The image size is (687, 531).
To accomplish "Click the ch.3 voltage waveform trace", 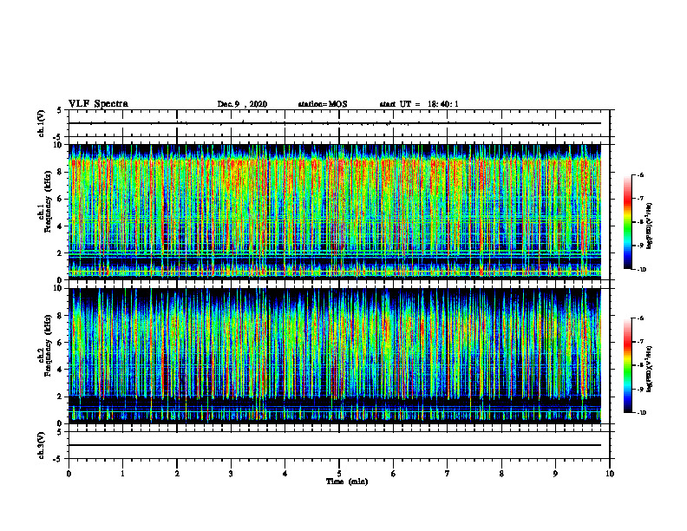I will 334,445.
